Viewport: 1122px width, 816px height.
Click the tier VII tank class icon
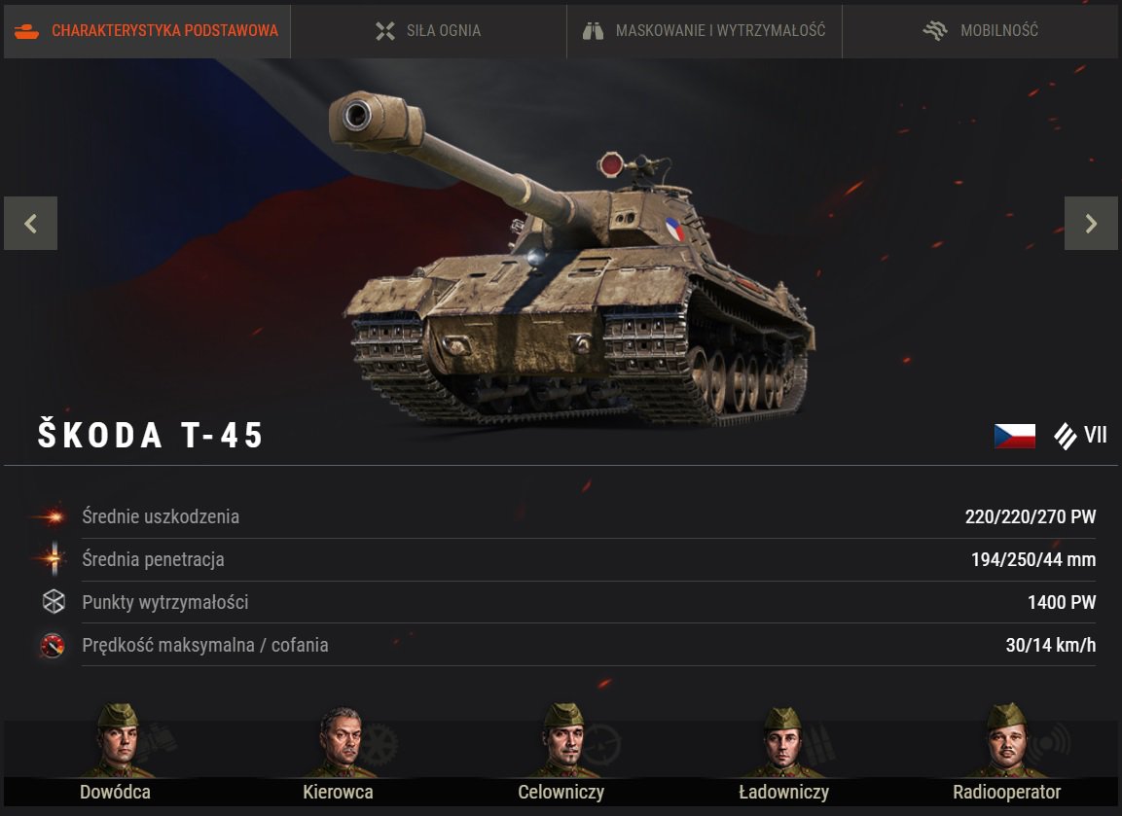(x=1066, y=436)
